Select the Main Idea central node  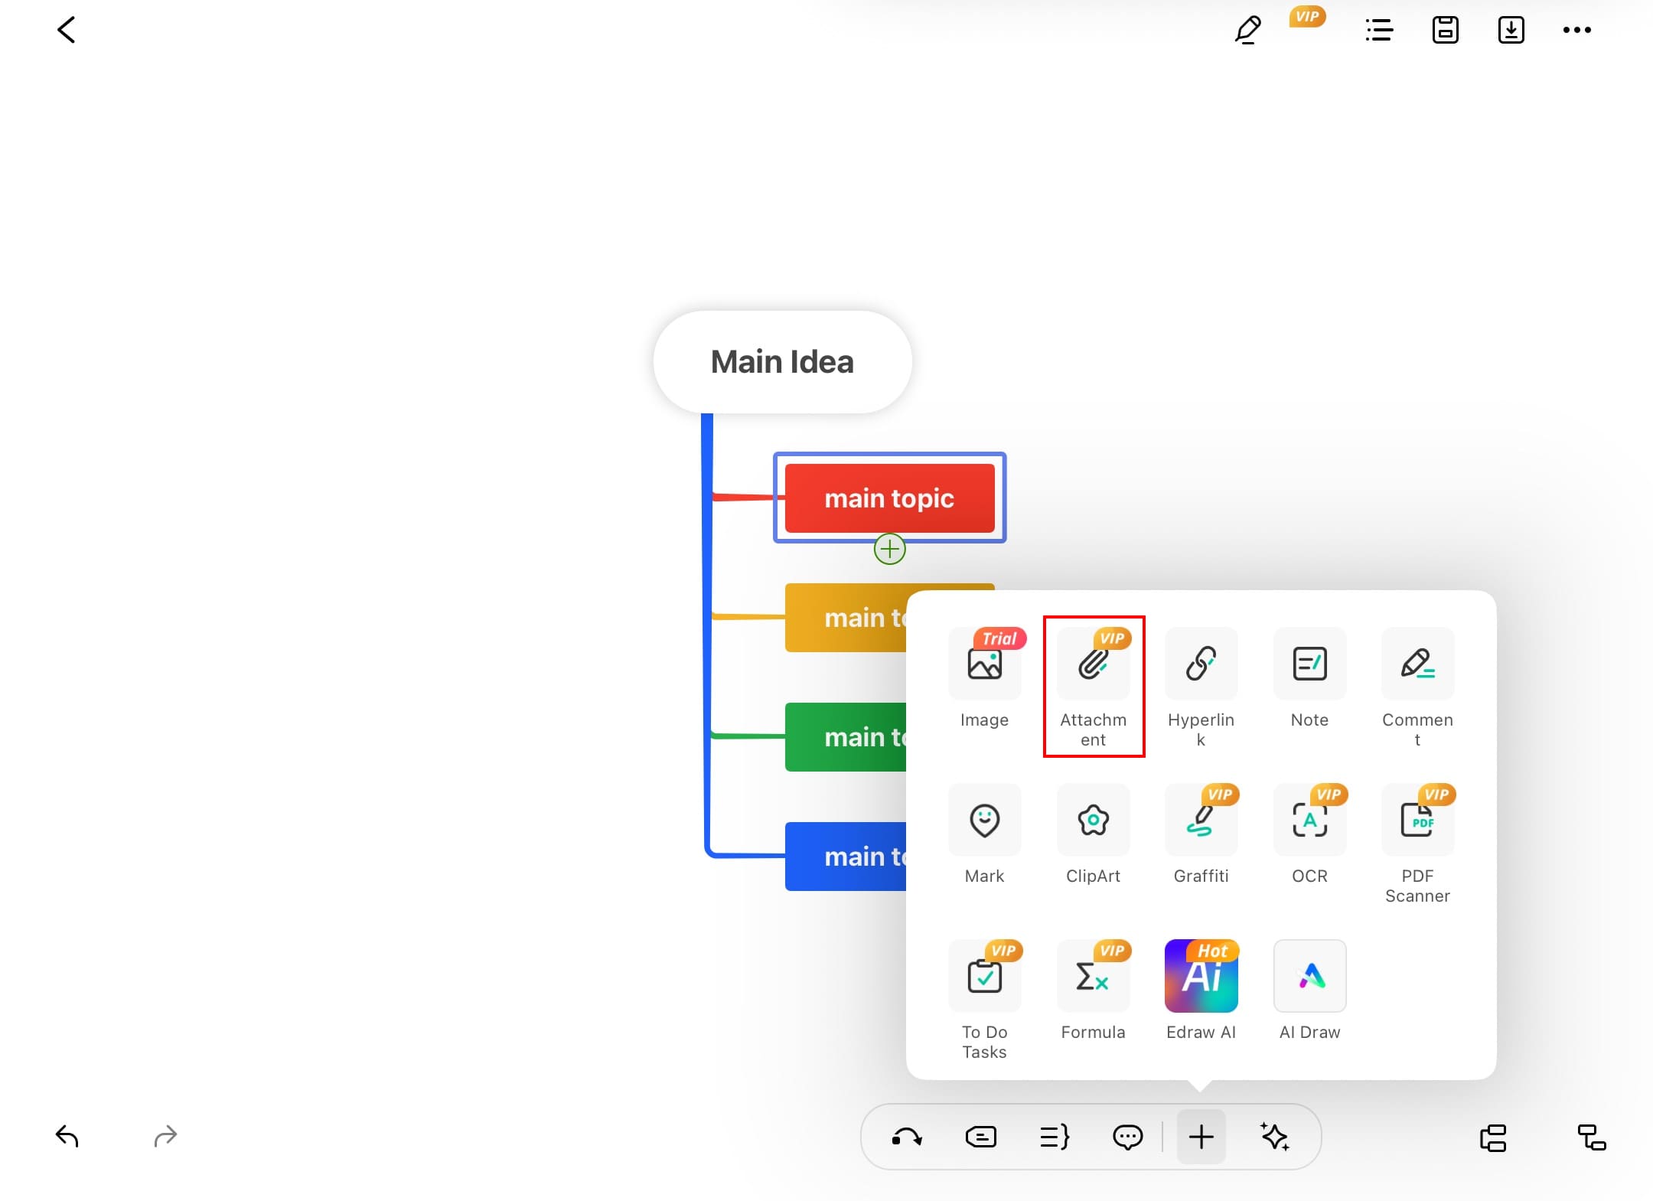tap(782, 362)
